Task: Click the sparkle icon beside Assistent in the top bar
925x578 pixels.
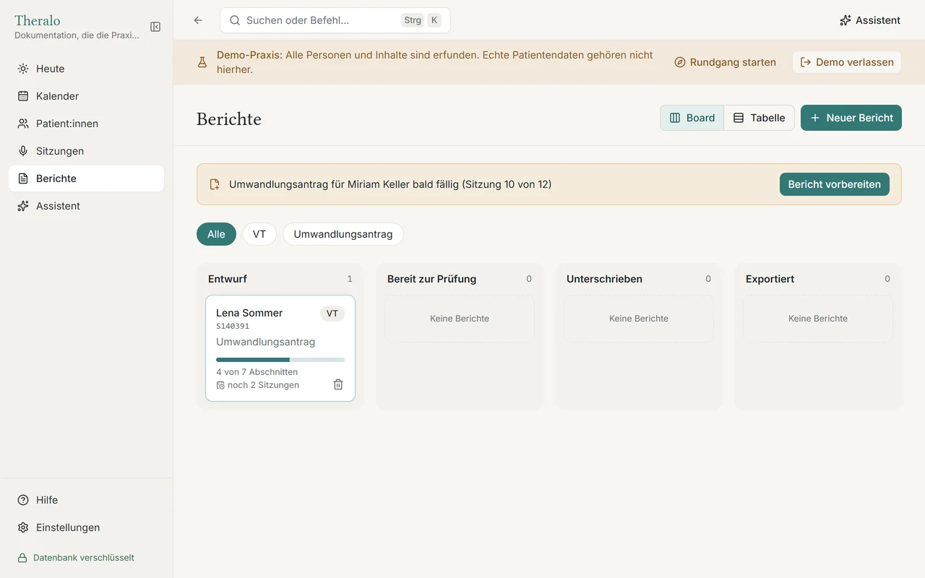Action: [x=846, y=20]
